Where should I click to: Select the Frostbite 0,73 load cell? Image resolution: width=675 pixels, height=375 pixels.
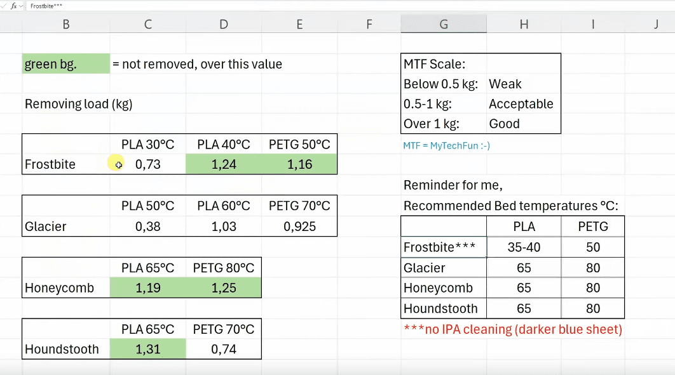[148, 164]
